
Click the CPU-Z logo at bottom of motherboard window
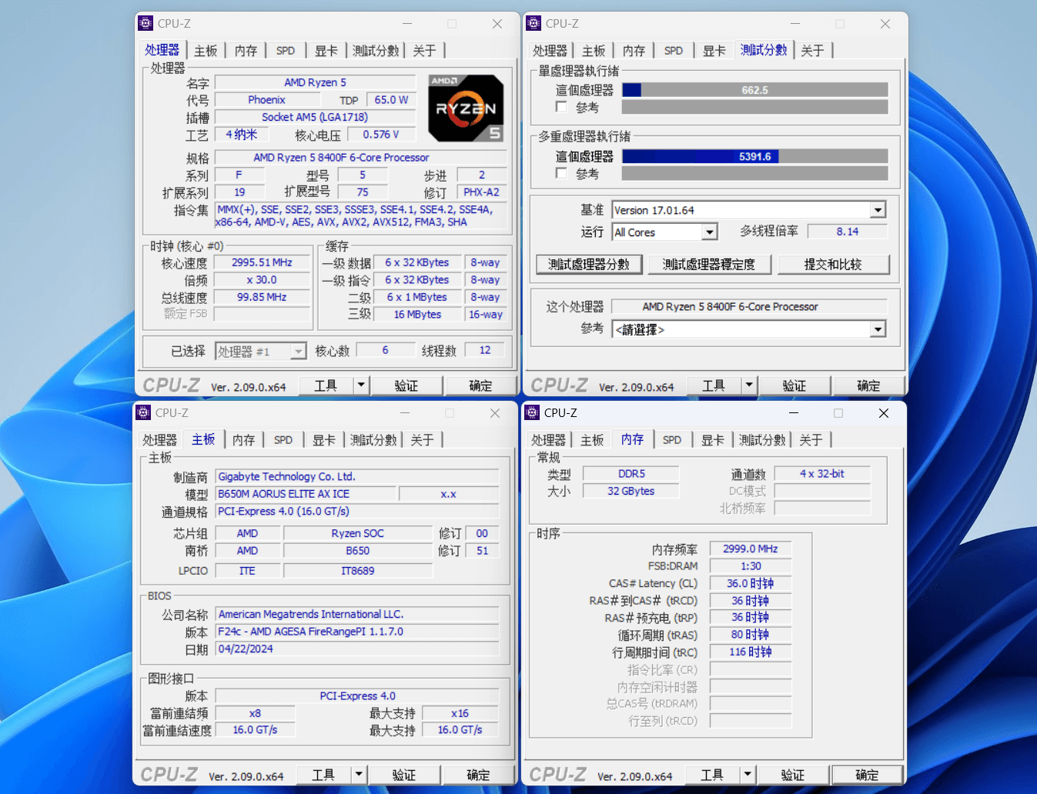tap(169, 774)
